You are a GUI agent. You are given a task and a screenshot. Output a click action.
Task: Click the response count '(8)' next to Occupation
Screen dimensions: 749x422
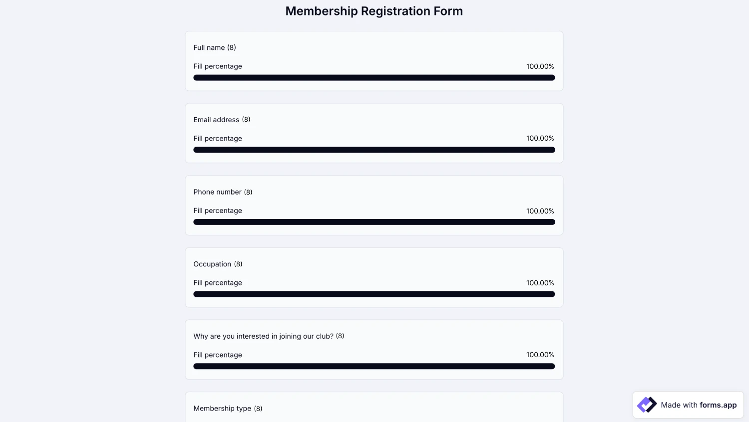pyautogui.click(x=238, y=264)
